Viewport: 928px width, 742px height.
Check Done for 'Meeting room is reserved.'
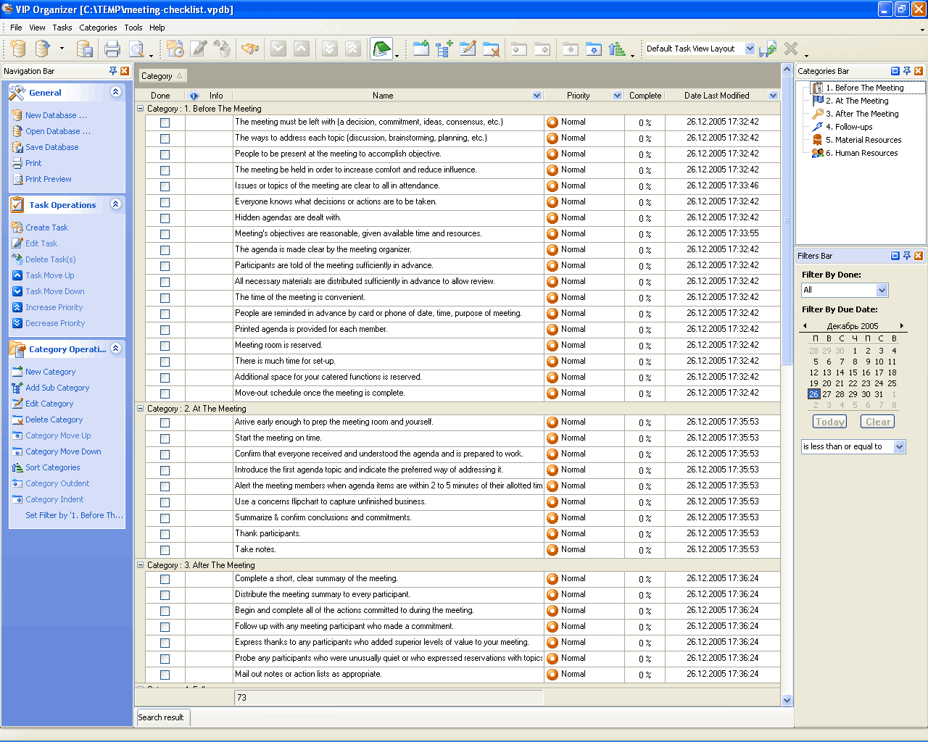[165, 346]
